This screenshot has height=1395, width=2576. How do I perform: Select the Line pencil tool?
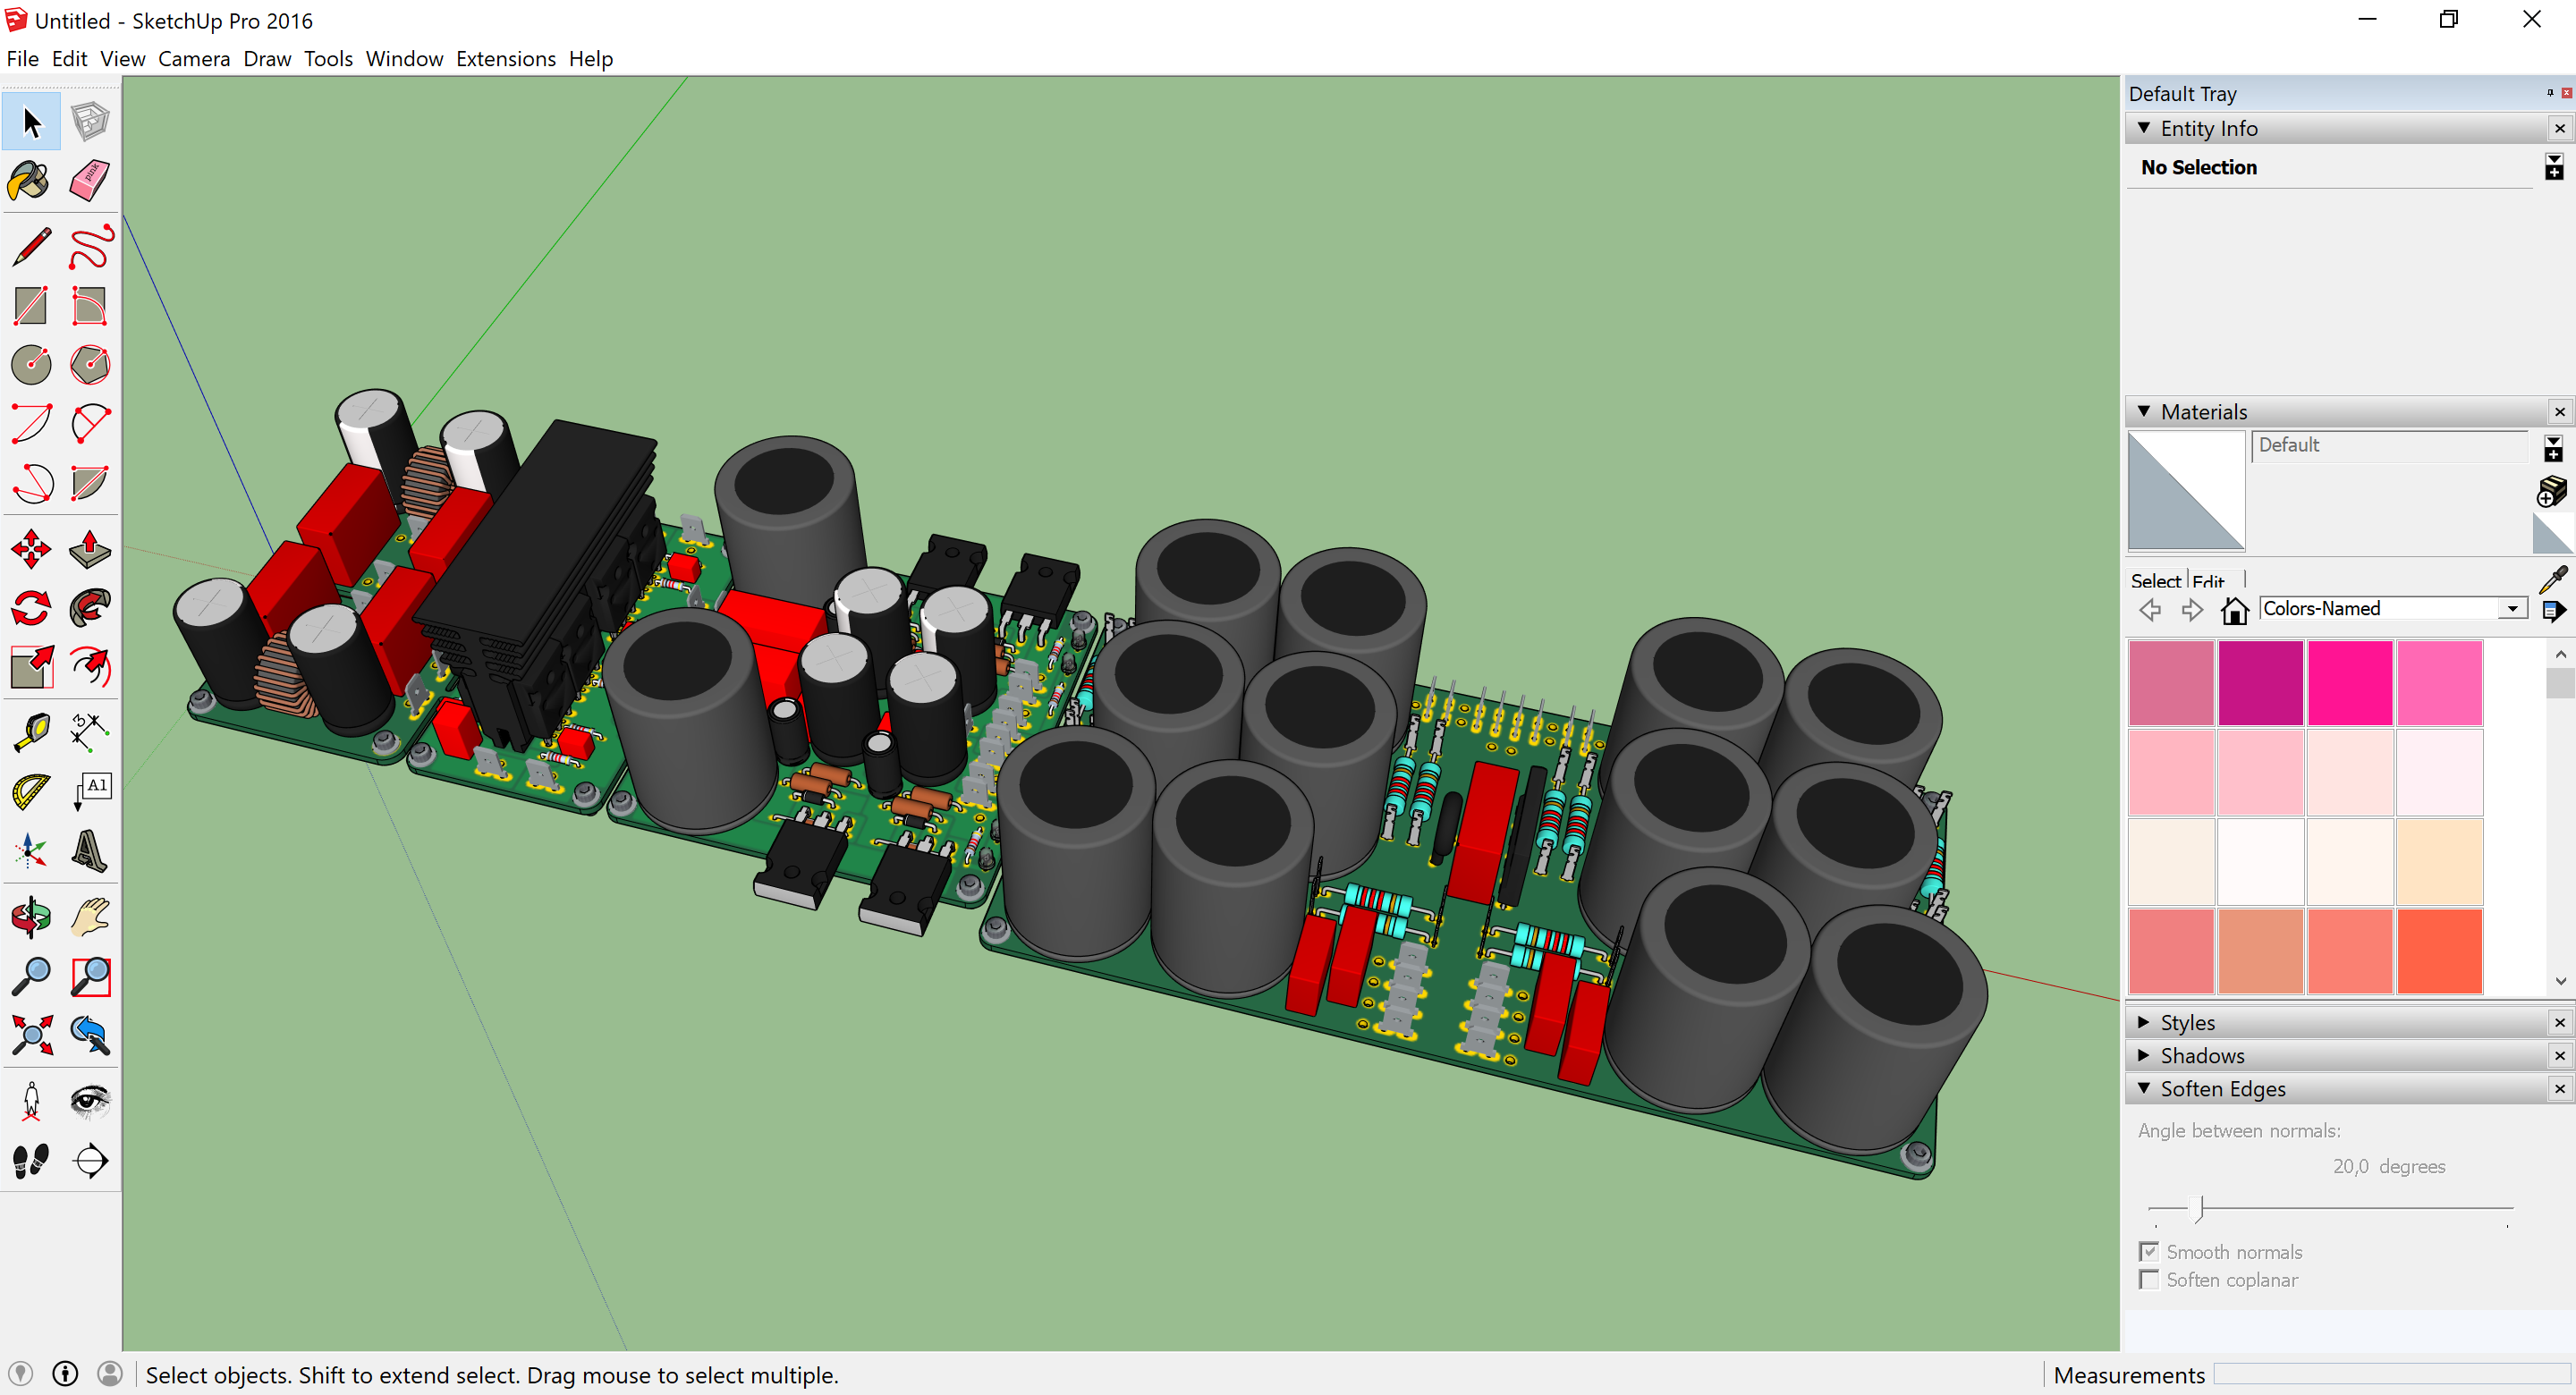point(31,247)
